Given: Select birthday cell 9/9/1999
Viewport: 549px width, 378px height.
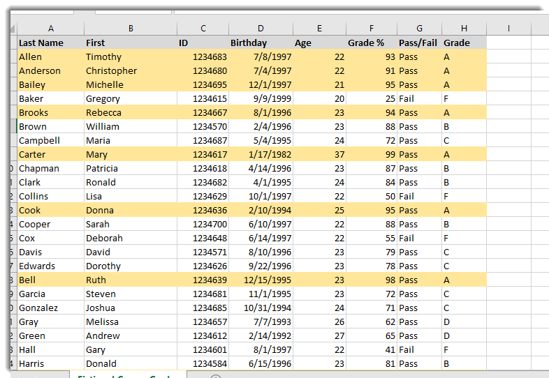Looking at the screenshot, I should (261, 98).
